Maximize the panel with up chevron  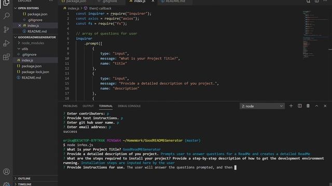click(x=316, y=106)
